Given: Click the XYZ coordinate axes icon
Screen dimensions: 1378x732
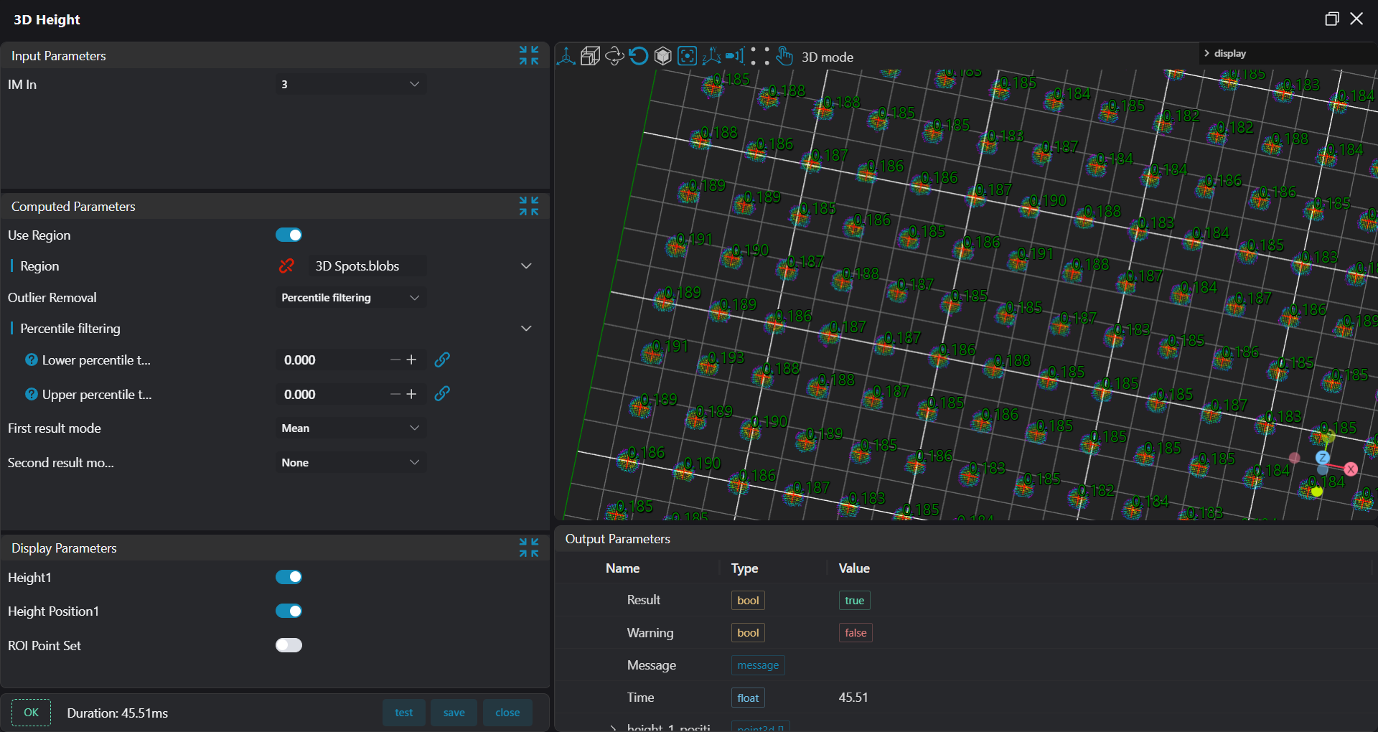Looking at the screenshot, I should pos(711,56).
